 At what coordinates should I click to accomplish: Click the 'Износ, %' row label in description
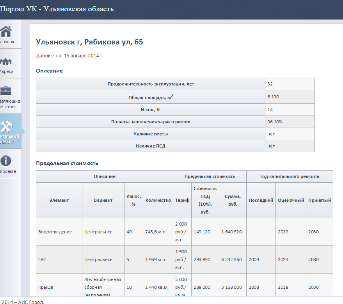point(151,110)
